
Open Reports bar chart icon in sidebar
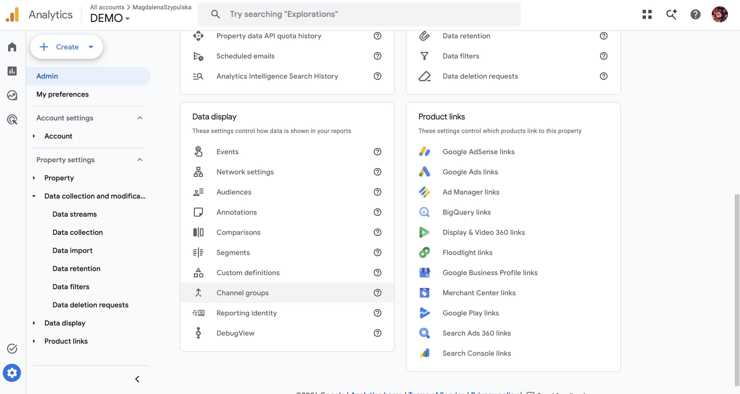[12, 71]
